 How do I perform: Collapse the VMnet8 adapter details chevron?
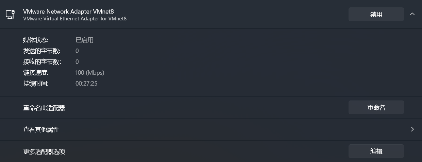[412, 14]
